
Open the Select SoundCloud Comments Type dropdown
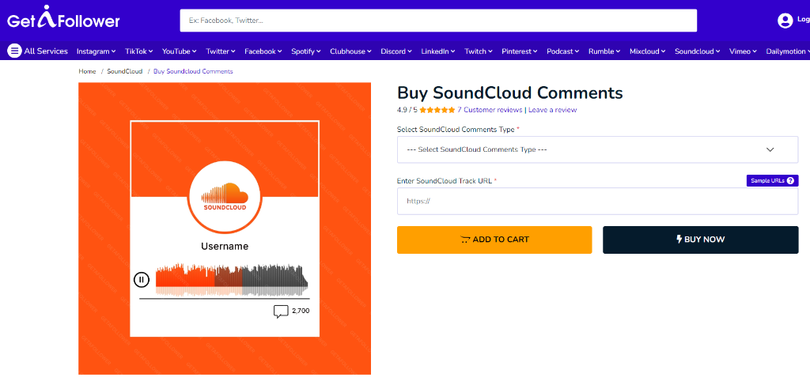pos(598,149)
